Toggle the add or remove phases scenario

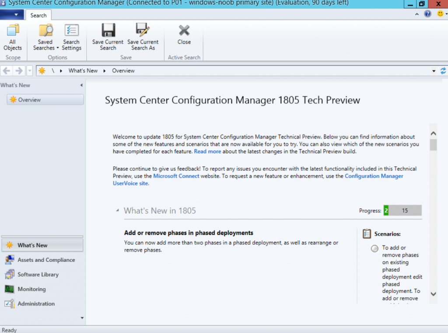(374, 249)
